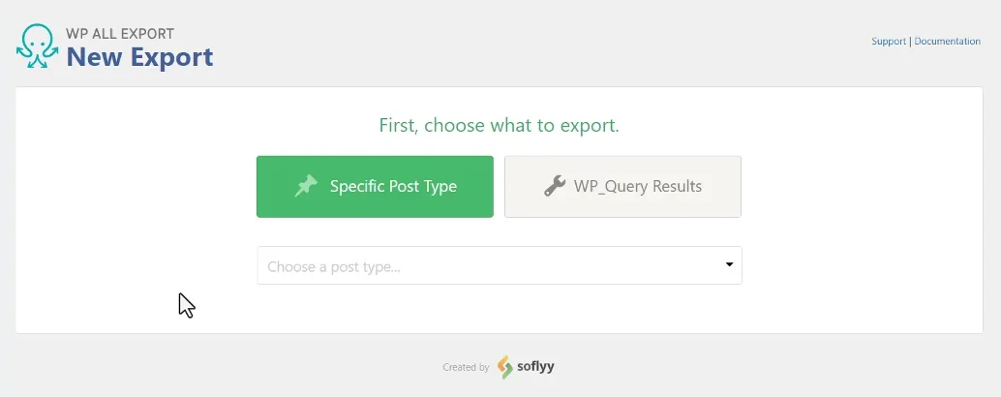Click the "WP_Query Results" label text

point(638,186)
